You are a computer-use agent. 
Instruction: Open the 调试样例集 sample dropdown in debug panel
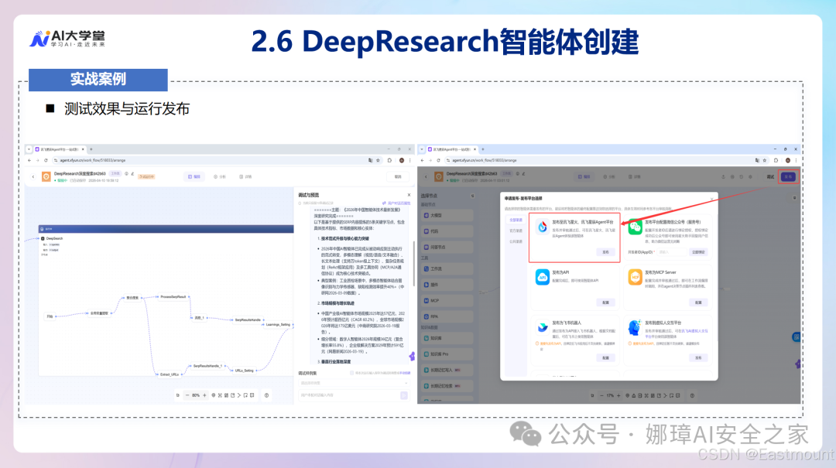[x=353, y=383]
